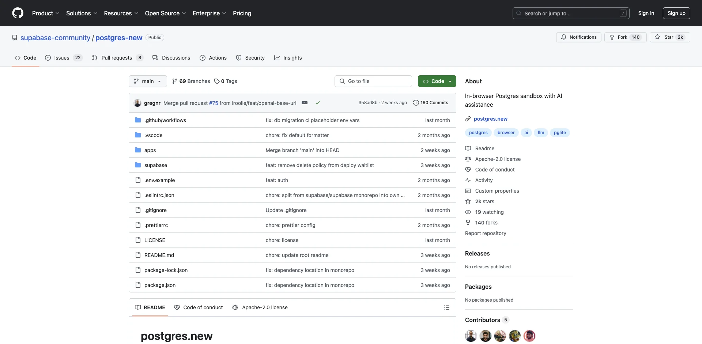Click the book icon next to Readme
The width and height of the screenshot is (702, 344).
pos(468,148)
